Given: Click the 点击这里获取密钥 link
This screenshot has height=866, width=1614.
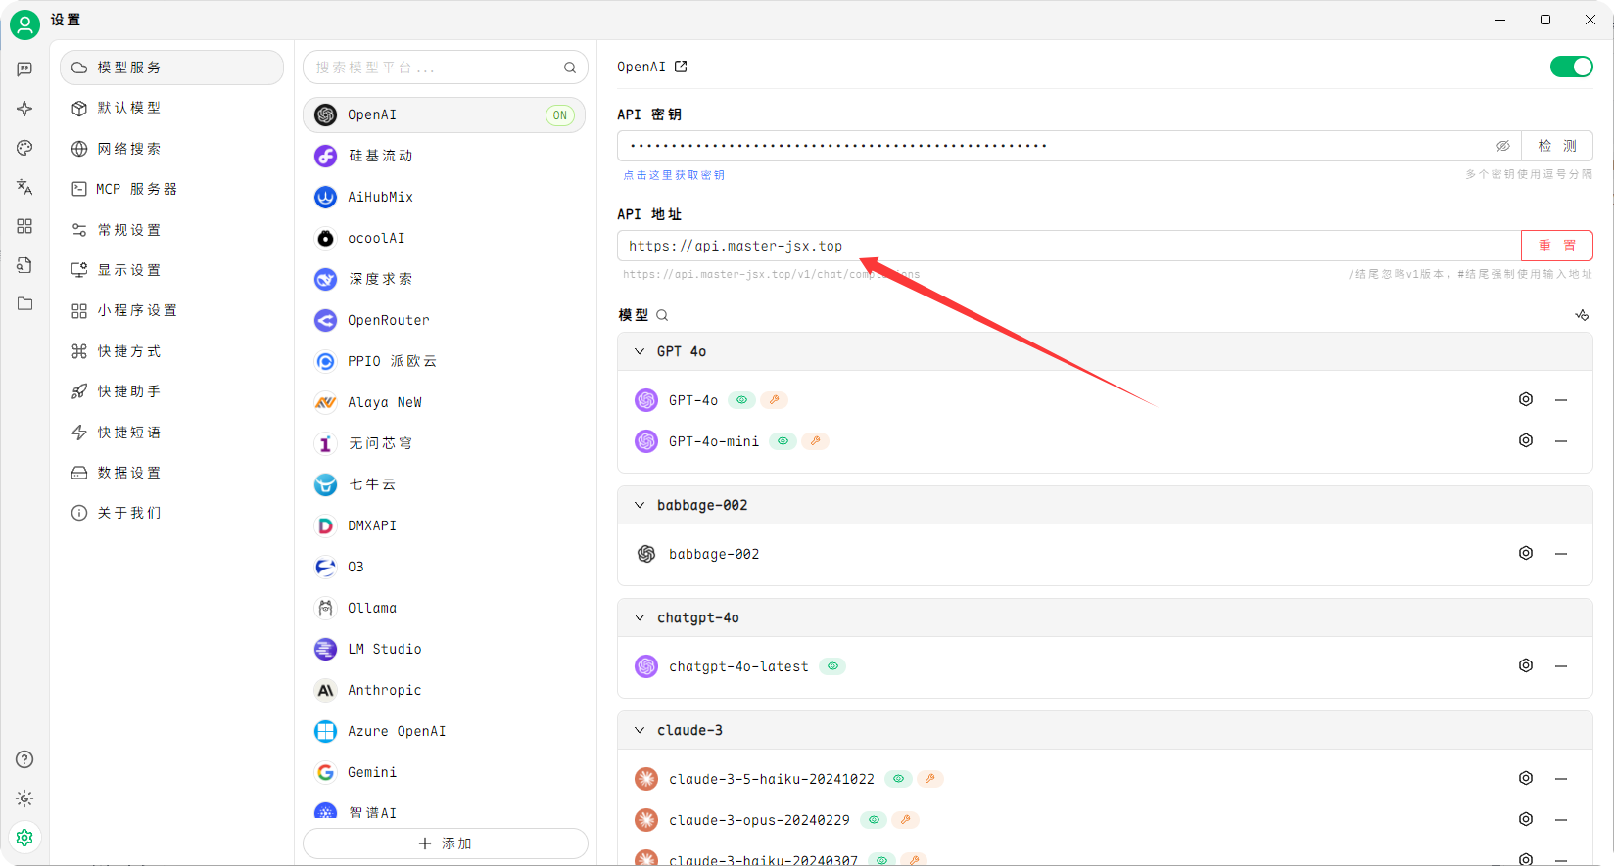Looking at the screenshot, I should click(x=674, y=175).
